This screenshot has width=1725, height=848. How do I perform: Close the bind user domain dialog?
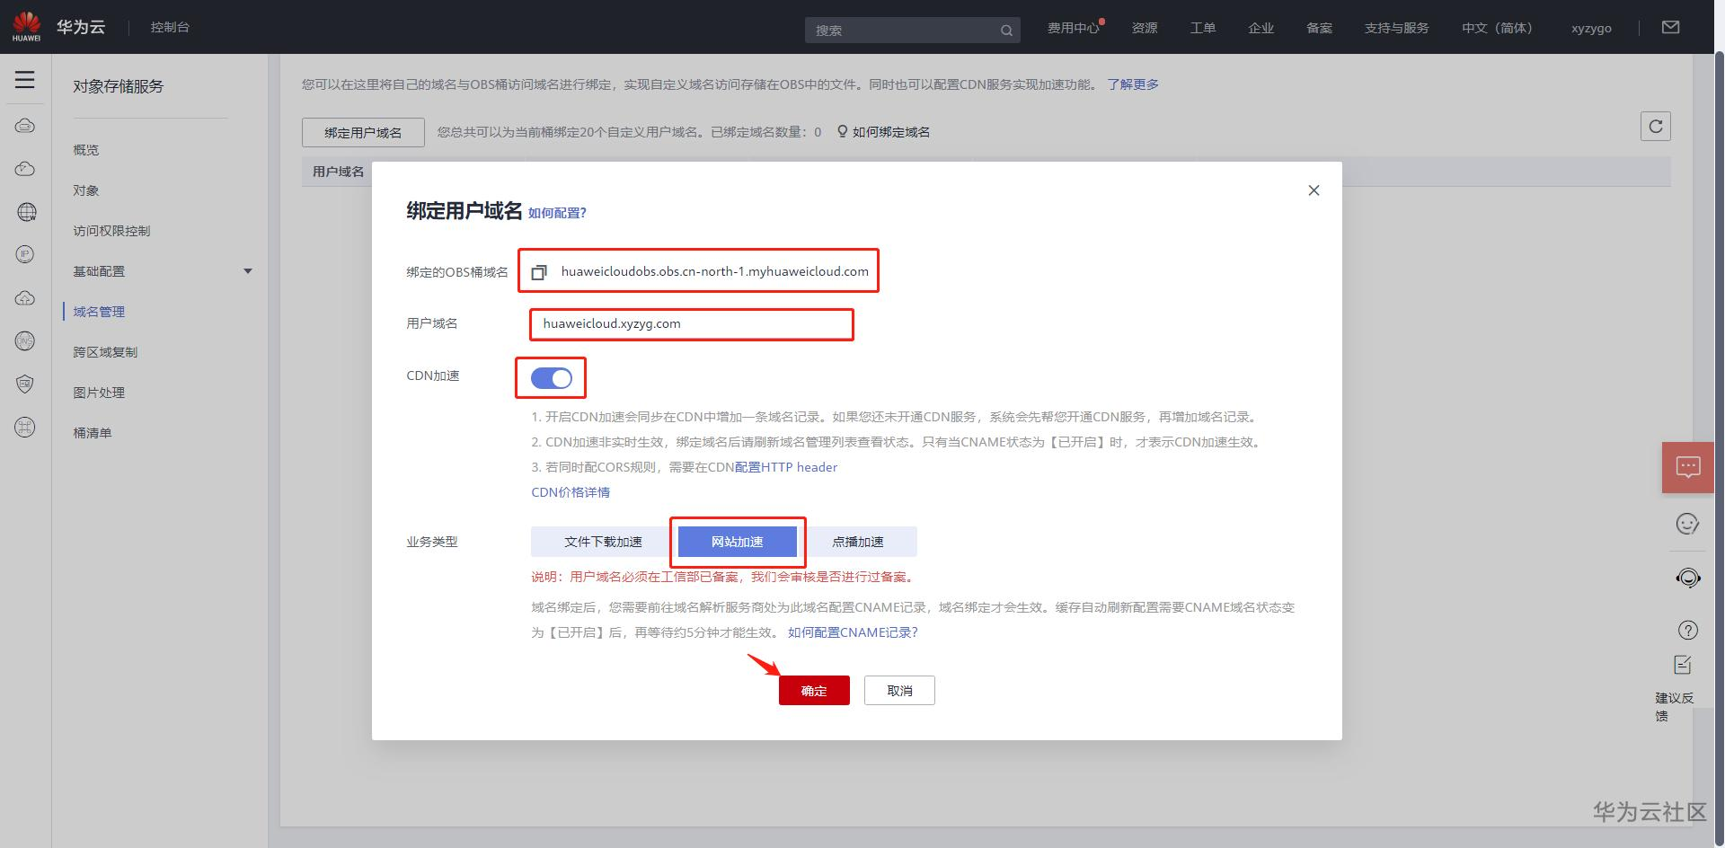[1314, 190]
